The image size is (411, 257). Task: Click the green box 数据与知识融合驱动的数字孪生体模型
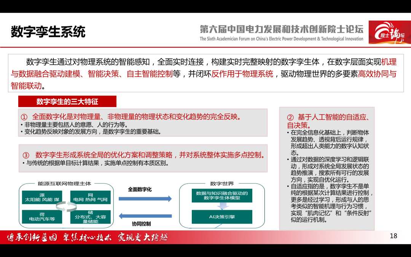click(x=222, y=196)
